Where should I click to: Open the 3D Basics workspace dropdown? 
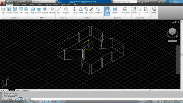point(44,2)
